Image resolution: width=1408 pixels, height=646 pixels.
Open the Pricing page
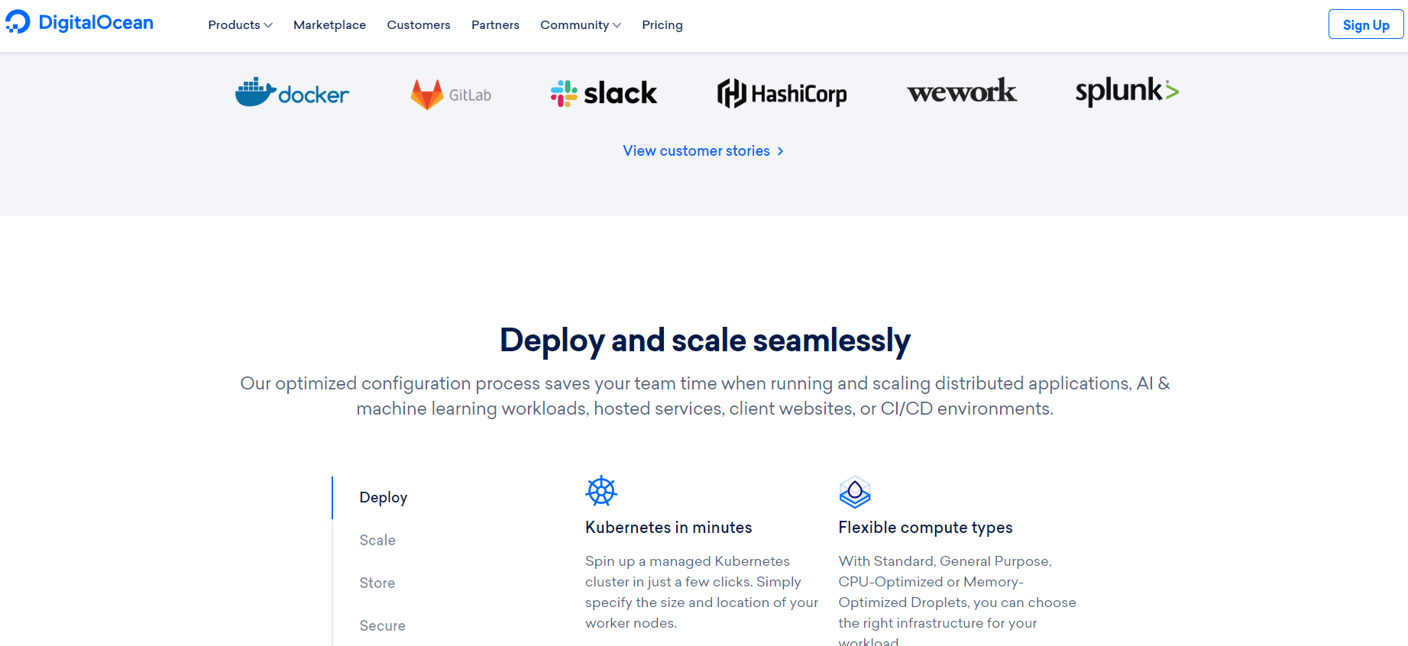[662, 25]
